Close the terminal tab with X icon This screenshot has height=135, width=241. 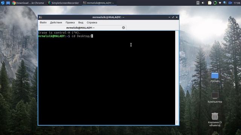tap(124, 27)
